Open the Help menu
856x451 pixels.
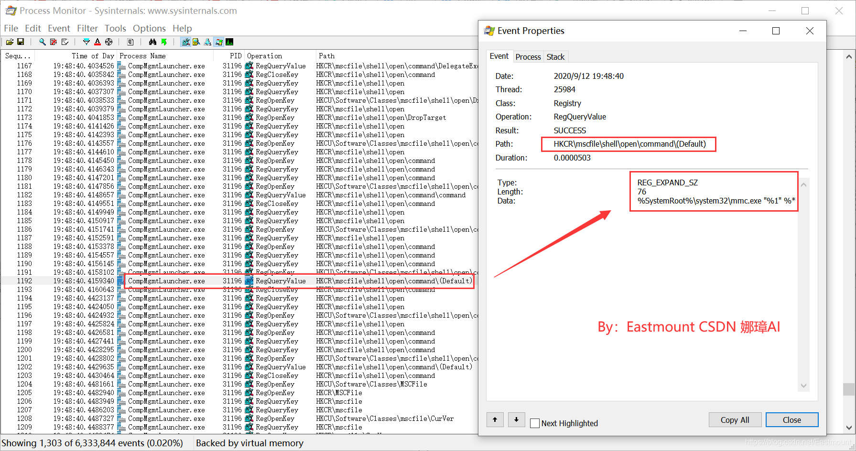point(182,28)
